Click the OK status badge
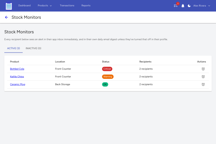The width and height of the screenshot is (216, 144). pyautogui.click(x=105, y=84)
